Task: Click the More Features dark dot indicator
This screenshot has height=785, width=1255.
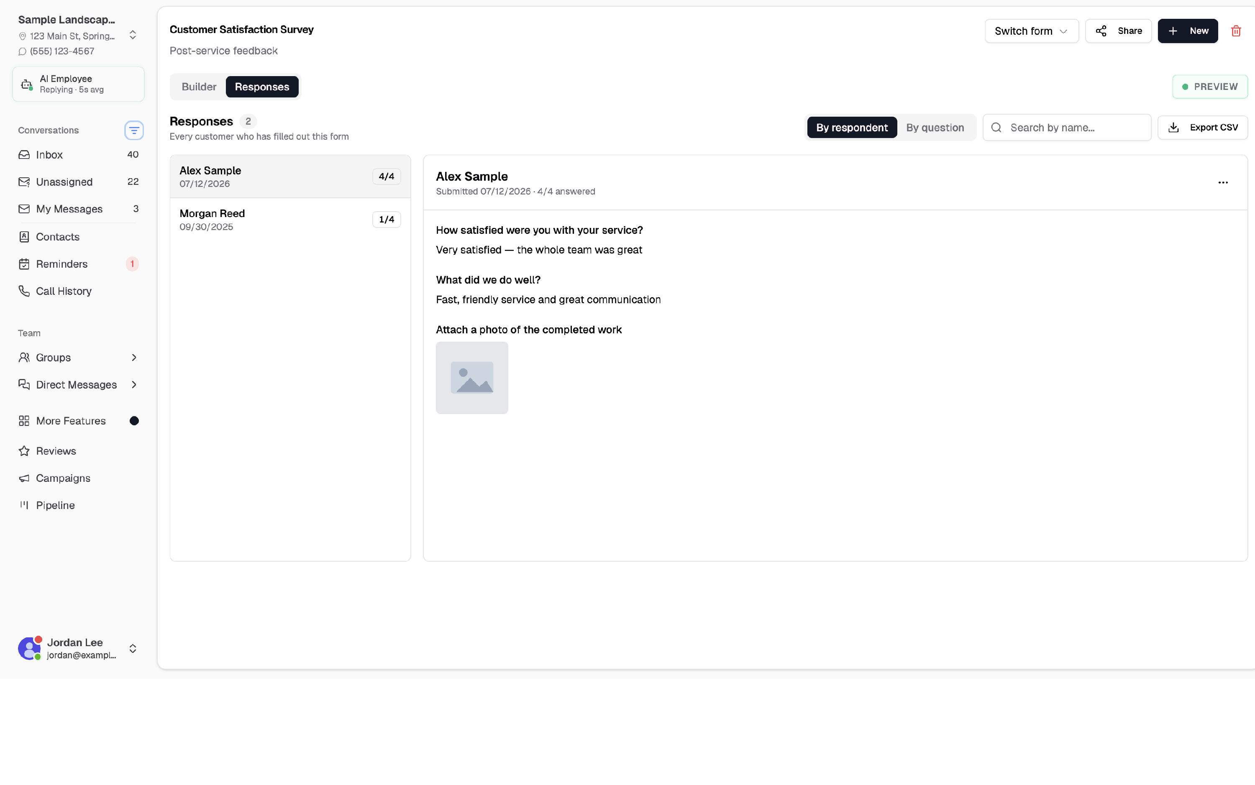Action: tap(134, 421)
